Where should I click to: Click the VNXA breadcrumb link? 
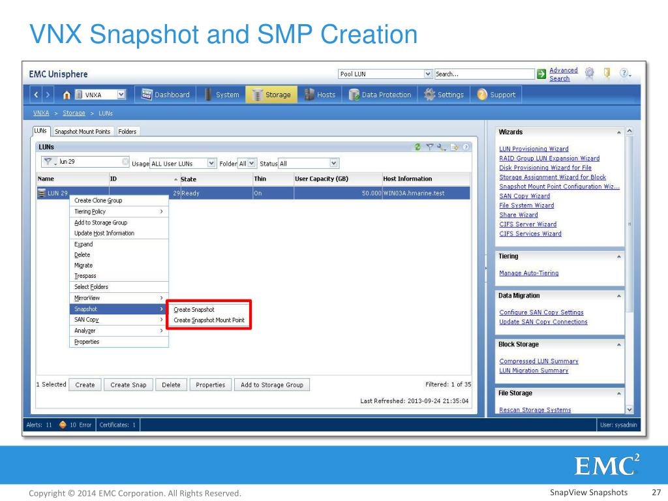(41, 113)
